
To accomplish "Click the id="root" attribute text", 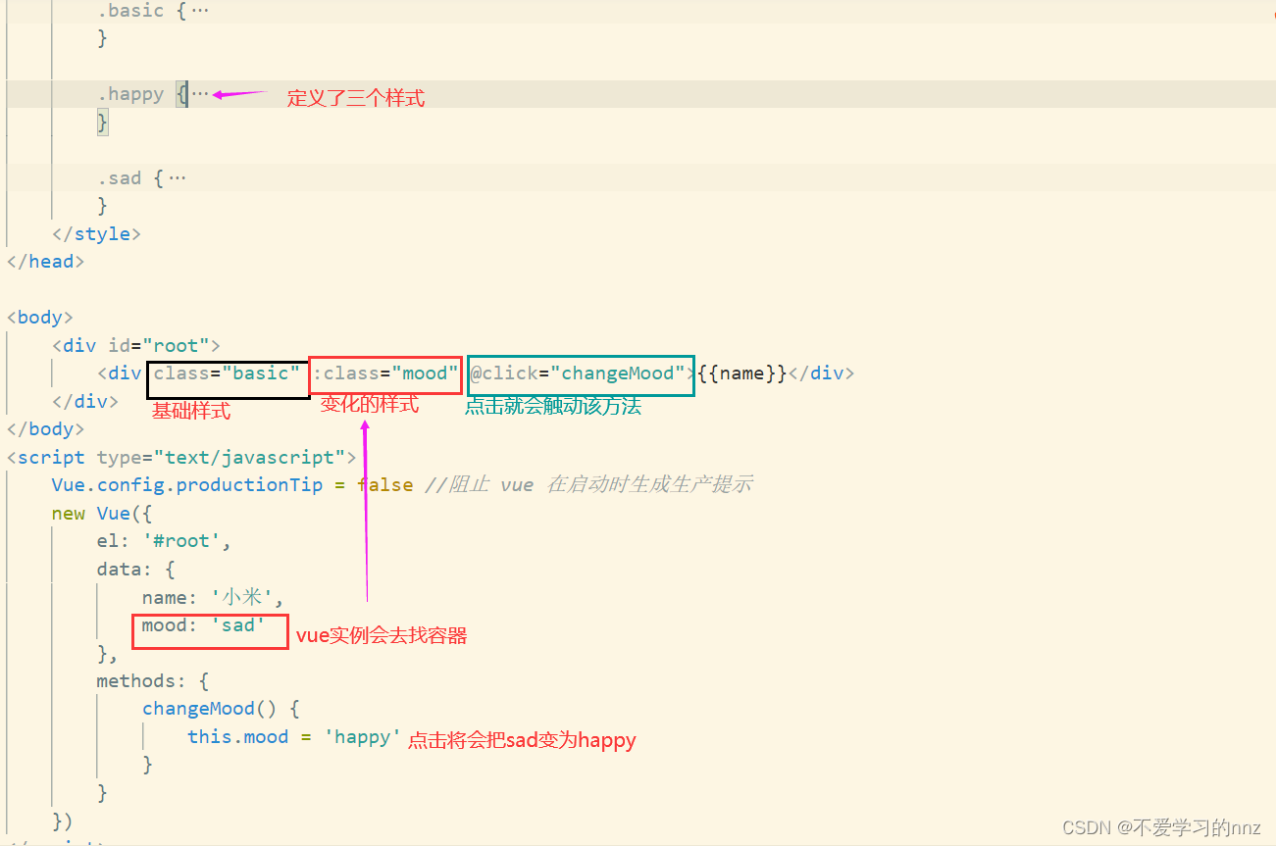I will point(159,345).
